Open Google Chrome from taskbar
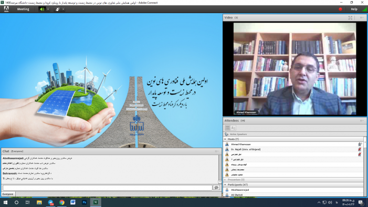The height and width of the screenshot is (207, 368). (x=62, y=202)
